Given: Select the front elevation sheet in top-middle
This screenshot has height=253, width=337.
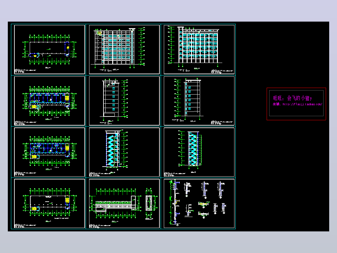Looking at the screenshot, I should pos(124,49).
